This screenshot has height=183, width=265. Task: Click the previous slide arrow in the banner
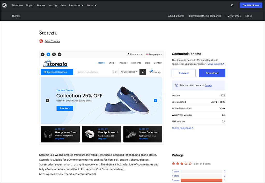[48, 100]
